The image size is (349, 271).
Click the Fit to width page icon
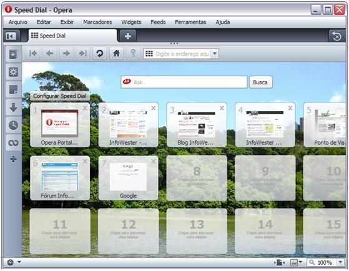tap(279, 262)
